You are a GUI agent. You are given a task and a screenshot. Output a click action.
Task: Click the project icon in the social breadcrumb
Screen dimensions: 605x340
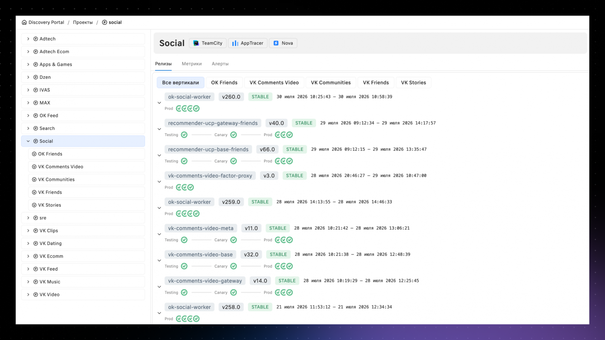[104, 22]
